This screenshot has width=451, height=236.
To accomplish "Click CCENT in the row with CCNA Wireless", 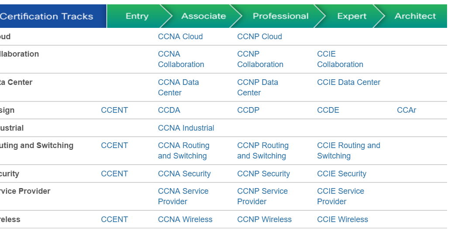I will 114,219.
